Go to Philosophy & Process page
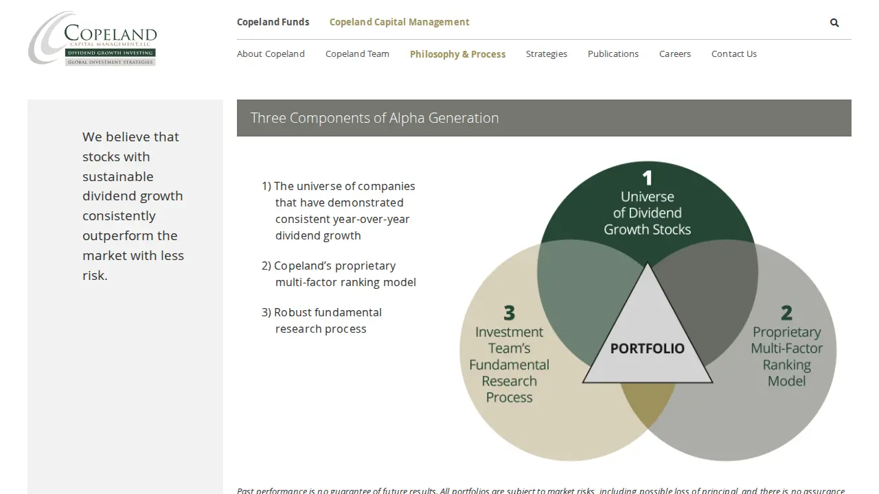 [457, 54]
